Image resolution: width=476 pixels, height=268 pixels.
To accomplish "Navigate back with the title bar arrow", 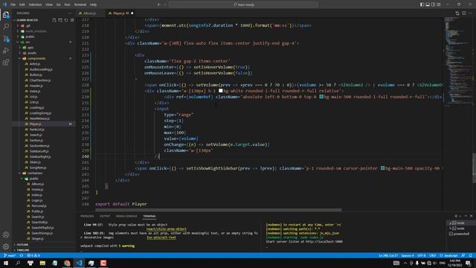I will click(158, 4).
